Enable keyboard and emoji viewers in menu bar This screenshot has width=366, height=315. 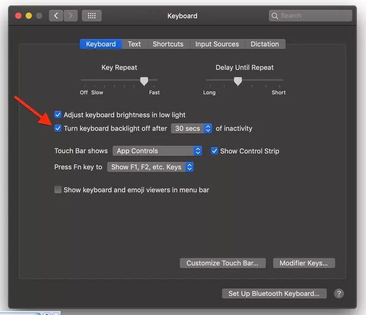[x=58, y=190]
